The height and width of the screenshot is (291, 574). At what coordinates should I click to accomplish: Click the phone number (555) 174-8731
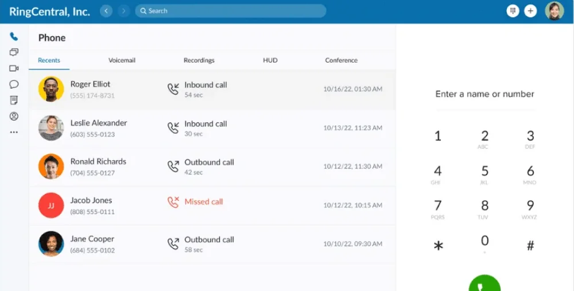click(92, 95)
